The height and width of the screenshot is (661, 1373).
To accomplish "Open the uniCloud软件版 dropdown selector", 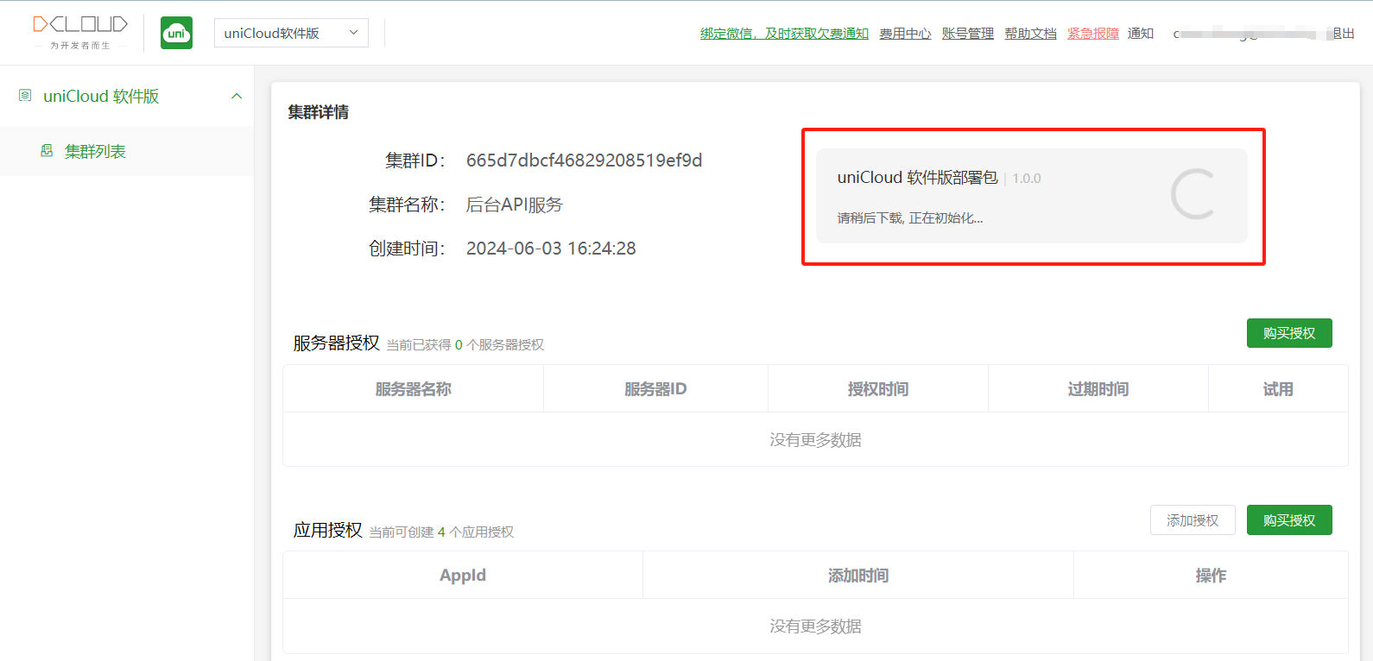I will 291,33.
